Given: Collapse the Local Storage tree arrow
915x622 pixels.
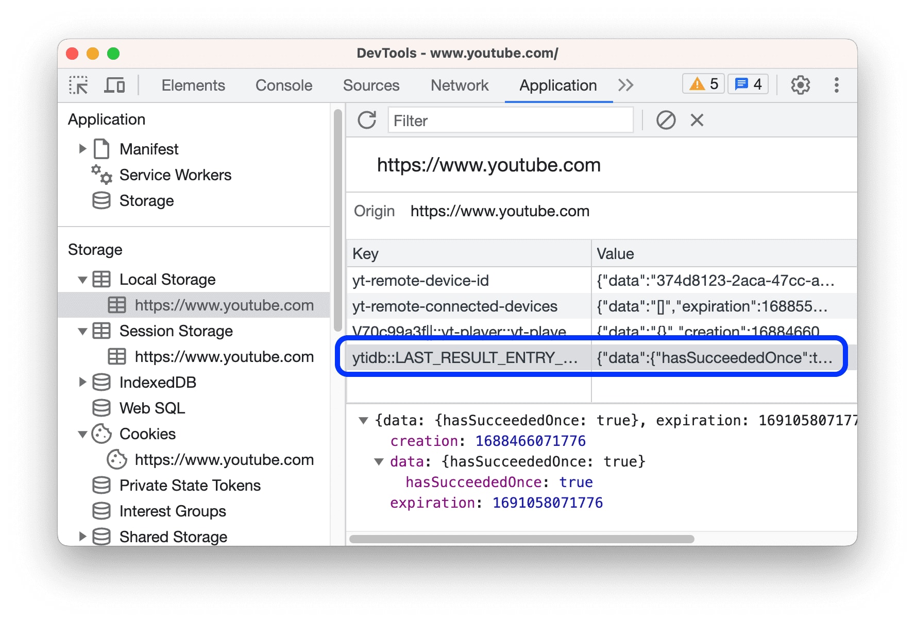Looking at the screenshot, I should [82, 280].
